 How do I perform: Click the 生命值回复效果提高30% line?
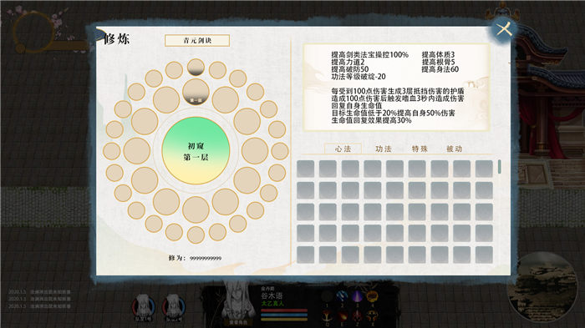pos(371,120)
